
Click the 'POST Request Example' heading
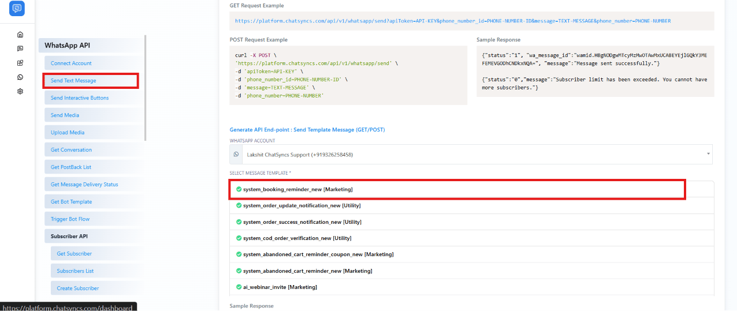point(259,40)
